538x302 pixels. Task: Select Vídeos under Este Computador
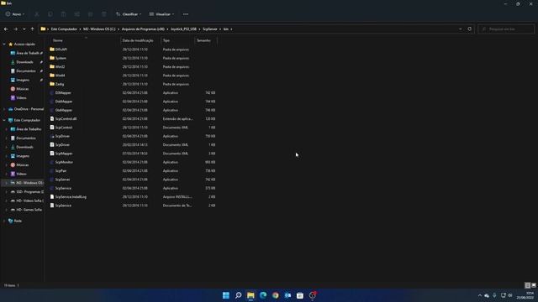[x=20, y=174]
